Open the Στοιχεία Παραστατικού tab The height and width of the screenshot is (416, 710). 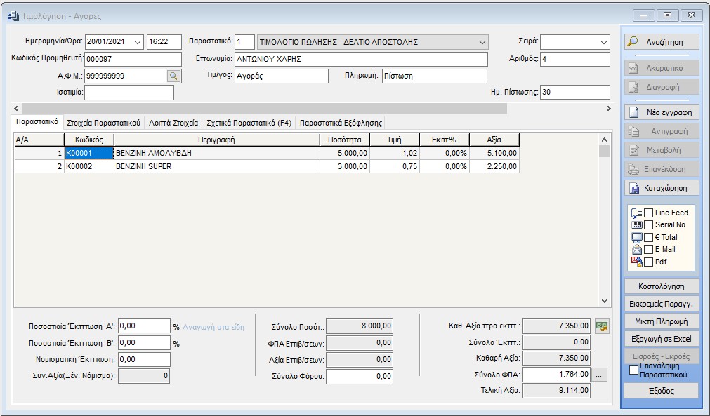coord(104,123)
